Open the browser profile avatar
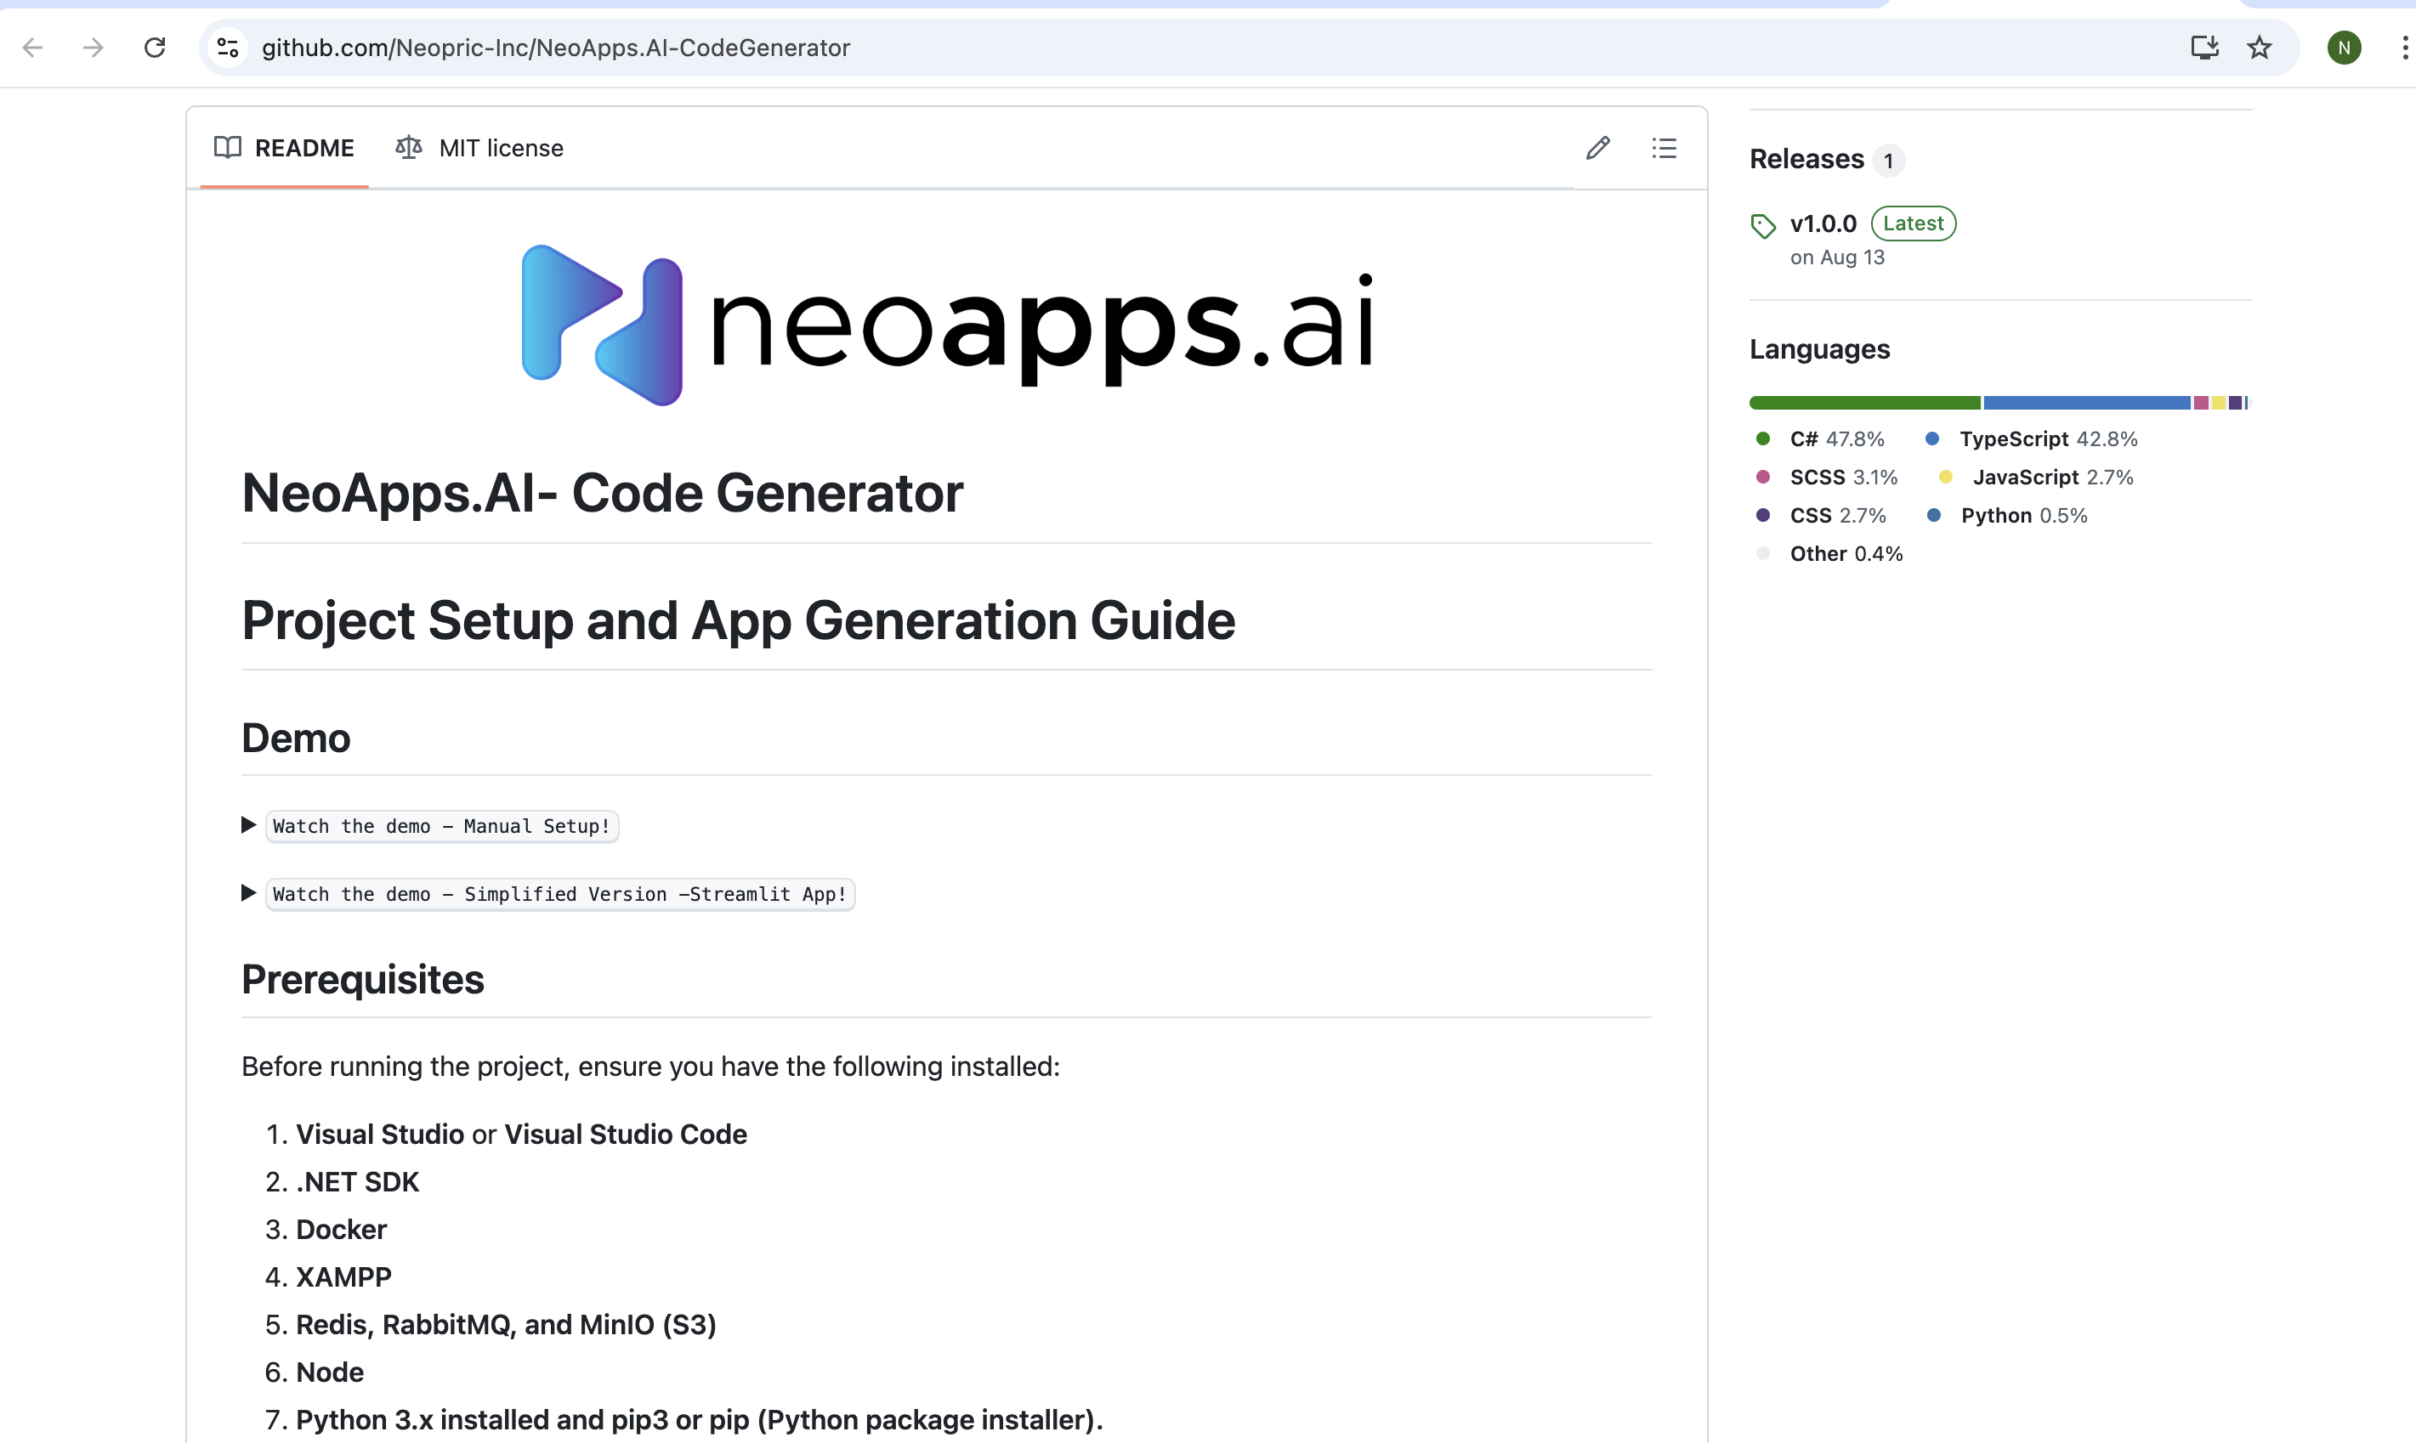2416x1443 pixels. coord(2344,47)
